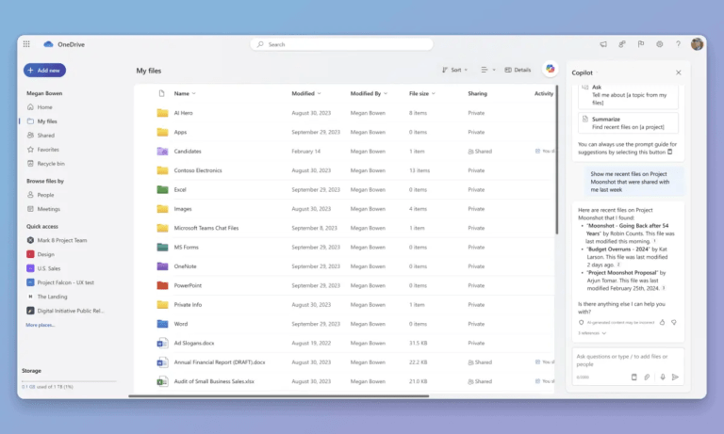Give thumbs down to Copilot response

click(674, 322)
